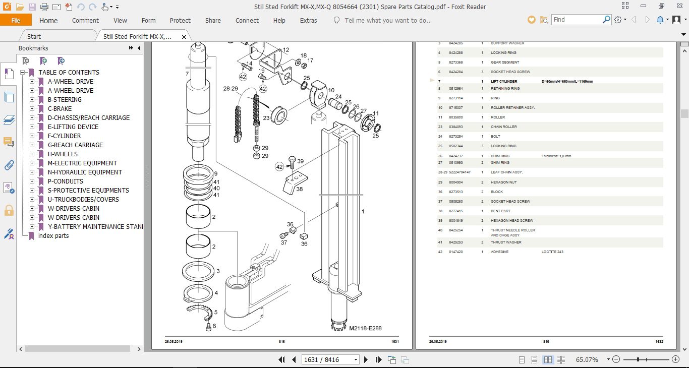The width and height of the screenshot is (689, 368).
Task: Expand the E-LIFTING DEVICE bookmark node
Action: pyautogui.click(x=32, y=127)
